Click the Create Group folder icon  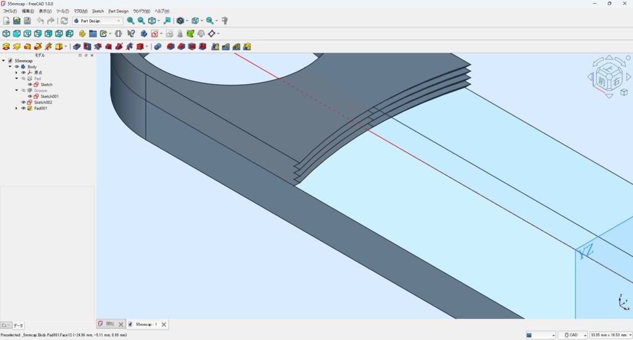[x=93, y=33]
